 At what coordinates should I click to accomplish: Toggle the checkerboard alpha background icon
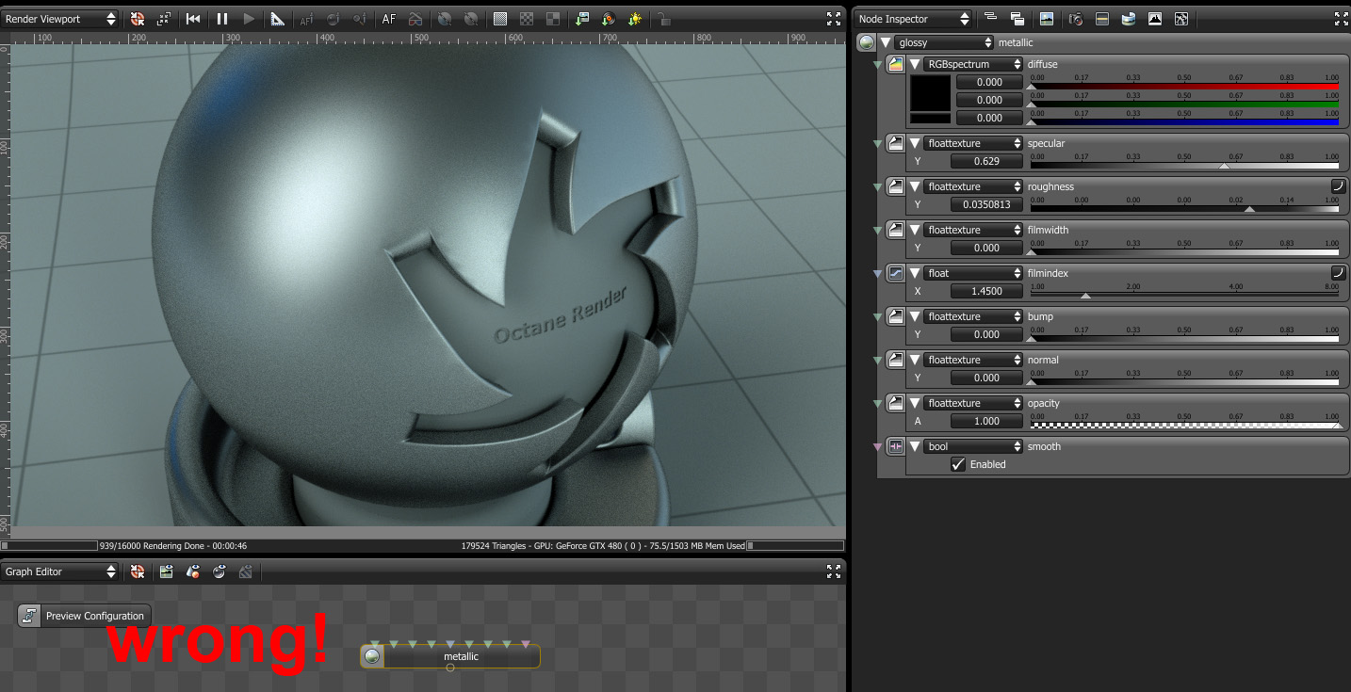(527, 19)
